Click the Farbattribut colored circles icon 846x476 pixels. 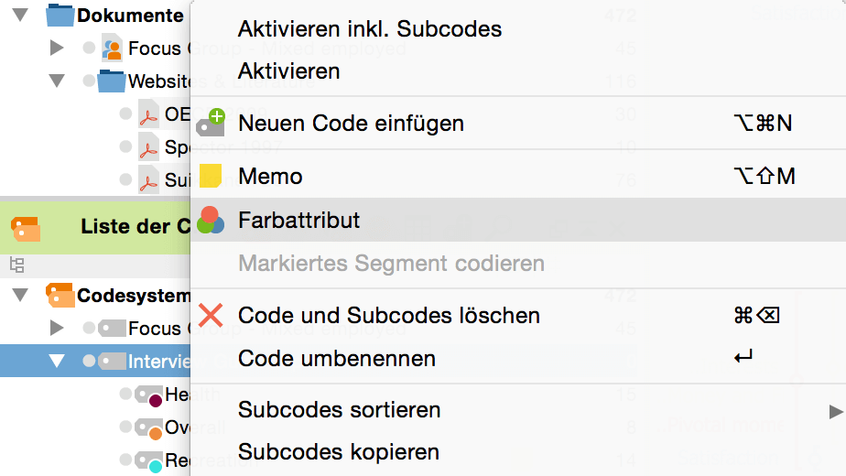211,221
